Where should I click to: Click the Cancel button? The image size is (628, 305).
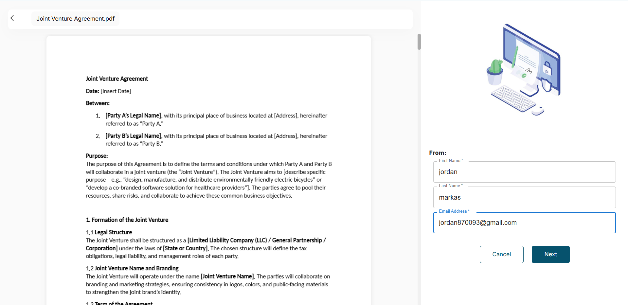tap(501, 254)
